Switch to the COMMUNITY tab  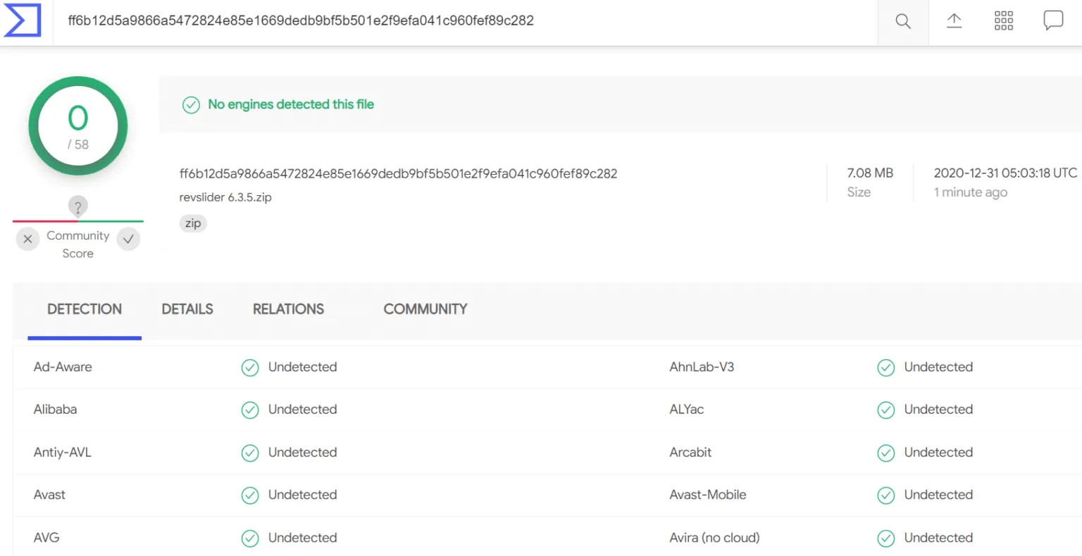(x=425, y=309)
